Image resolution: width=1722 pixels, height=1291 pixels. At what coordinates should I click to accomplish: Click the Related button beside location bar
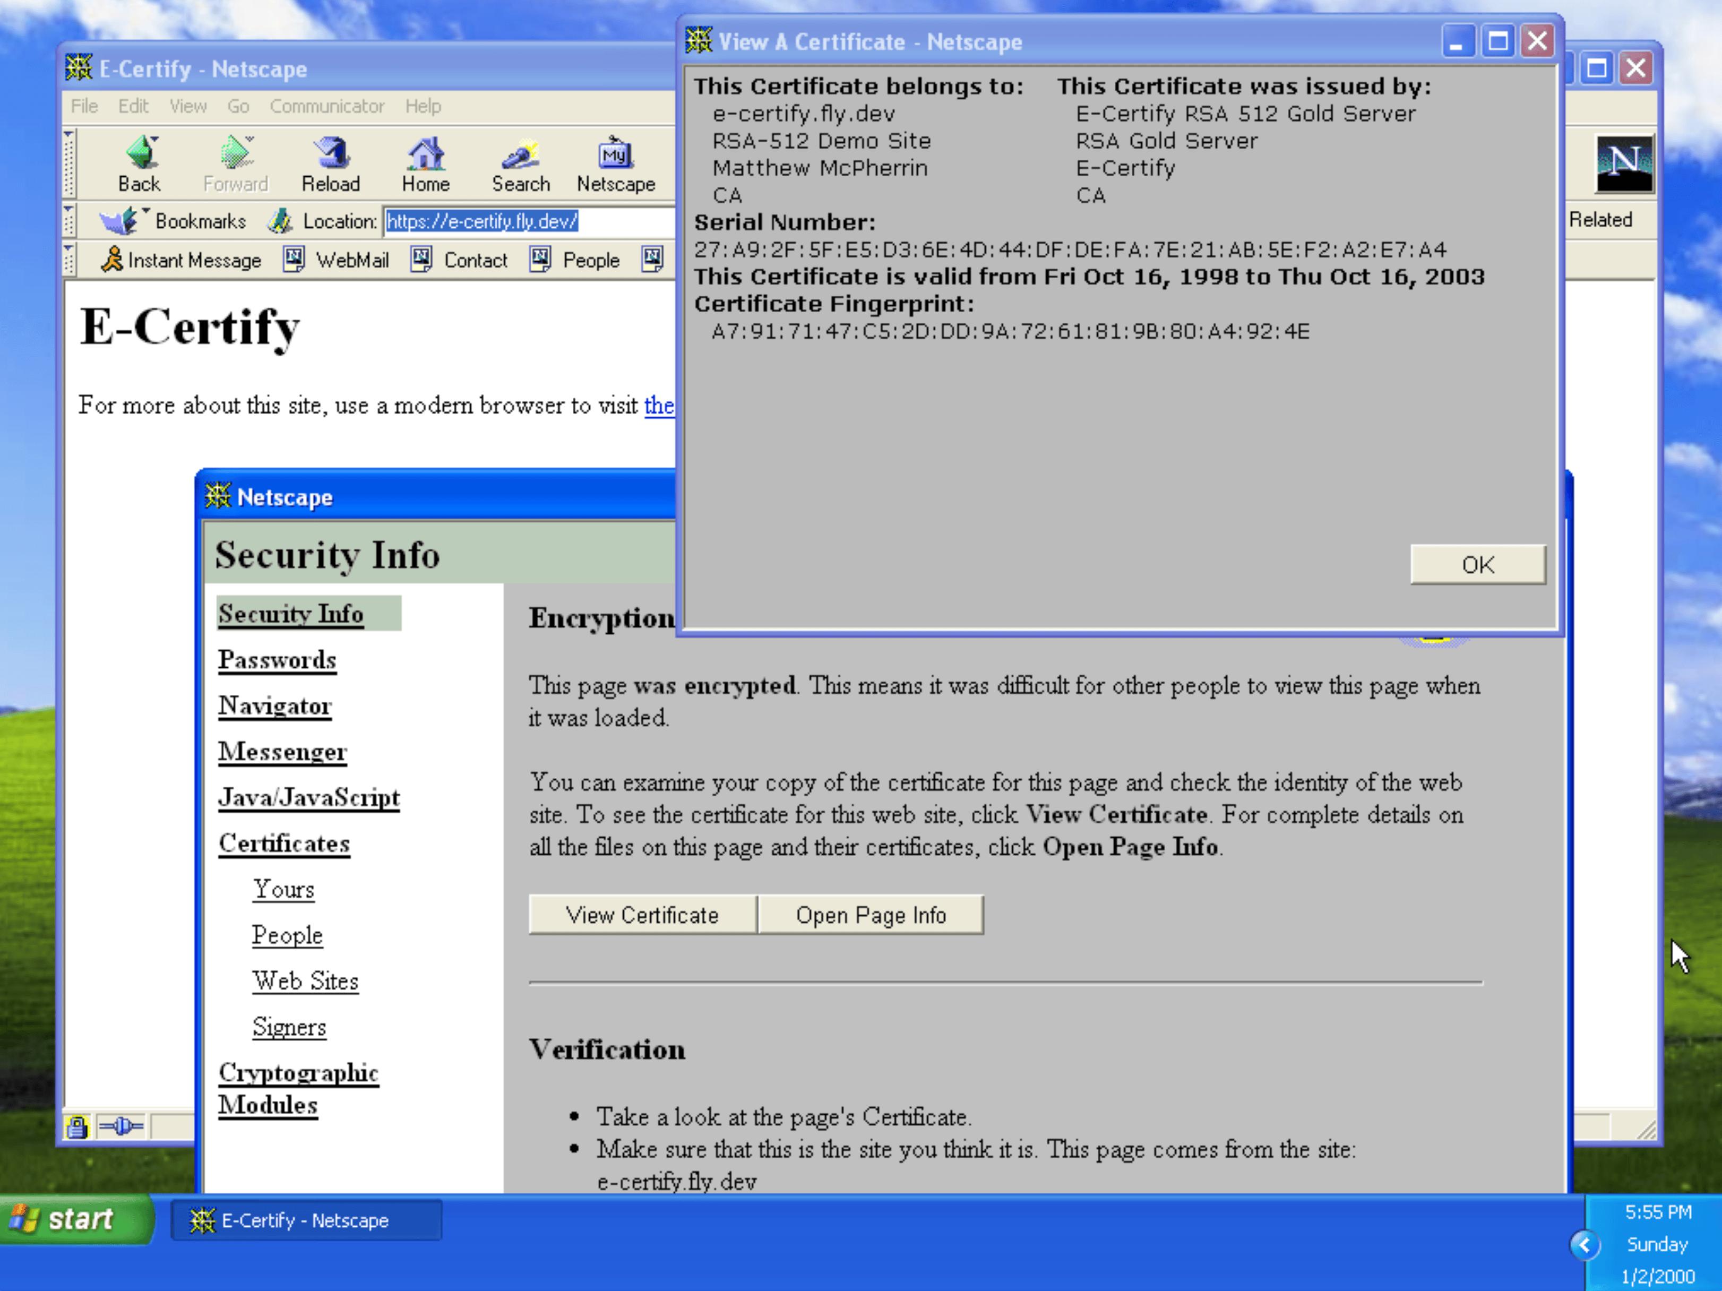(1600, 220)
